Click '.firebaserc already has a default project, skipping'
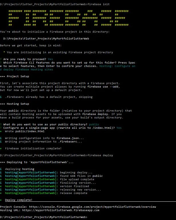The width and height of the screenshot is (176, 220). coord(49,97)
